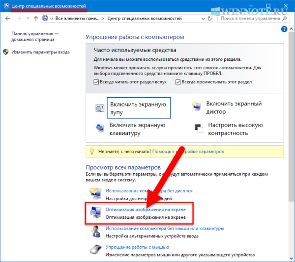The height and width of the screenshot is (262, 295).
Task: Click the mouse icon near Упрощение работы с мышью
Action: coord(95,251)
